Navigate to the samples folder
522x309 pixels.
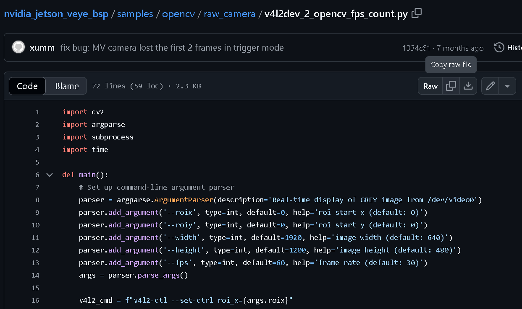click(135, 14)
